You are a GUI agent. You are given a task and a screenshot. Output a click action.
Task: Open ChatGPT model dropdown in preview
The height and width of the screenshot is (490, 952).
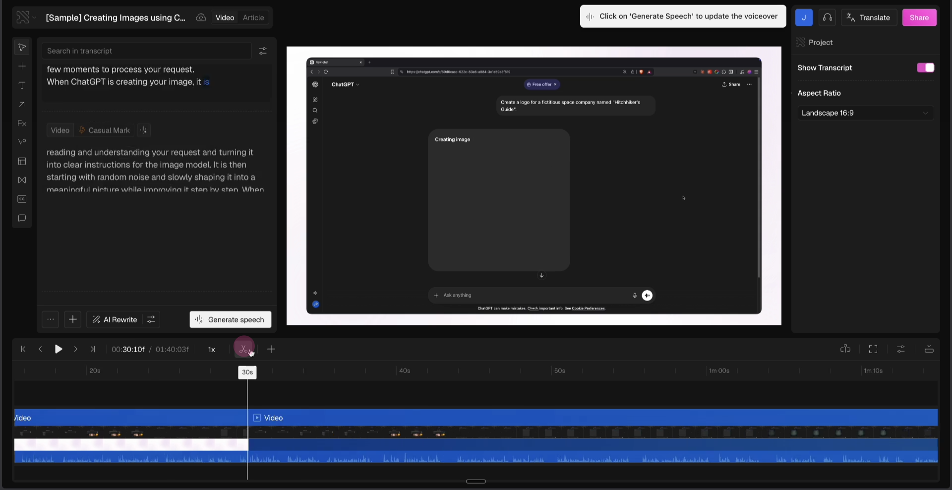click(345, 85)
